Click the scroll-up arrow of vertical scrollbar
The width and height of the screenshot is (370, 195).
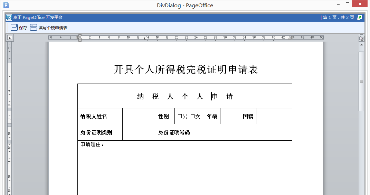(x=361, y=45)
